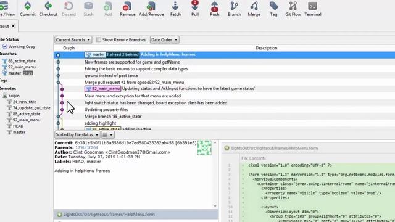Click the master branch label on top commit
The width and height of the screenshot is (395, 222).
[x=95, y=55]
